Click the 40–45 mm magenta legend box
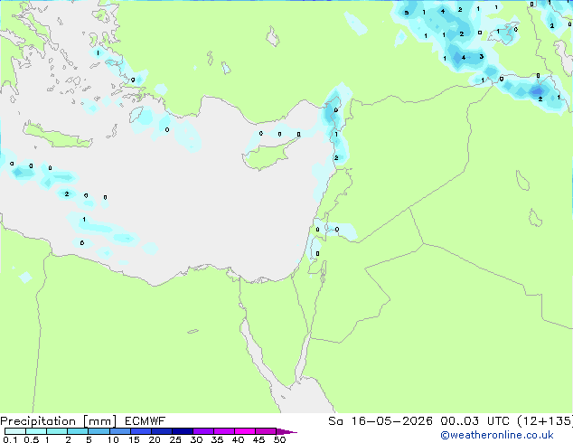The height and width of the screenshot is (443, 573). point(245,431)
